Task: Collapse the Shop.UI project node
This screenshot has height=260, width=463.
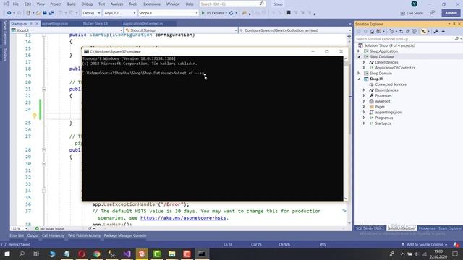Action: coord(359,79)
